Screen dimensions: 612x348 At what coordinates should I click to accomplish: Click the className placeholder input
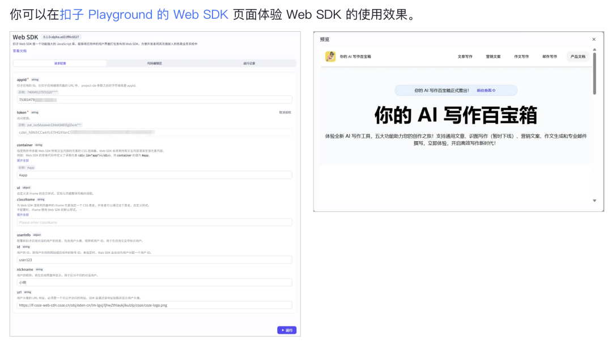tap(154, 222)
